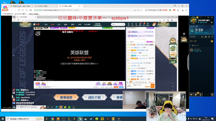Open the outer browser downloads icon
The width and height of the screenshot is (216, 121).
tap(183, 10)
